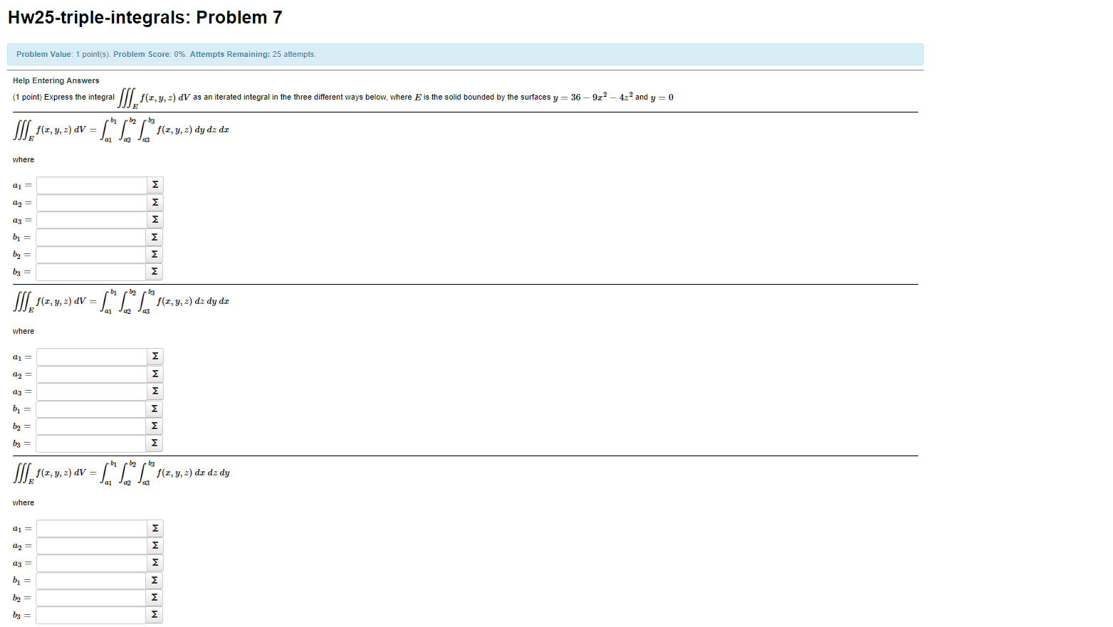This screenshot has width=1113, height=627.
Task: Open the Help Entering Answers link
Action: (56, 80)
